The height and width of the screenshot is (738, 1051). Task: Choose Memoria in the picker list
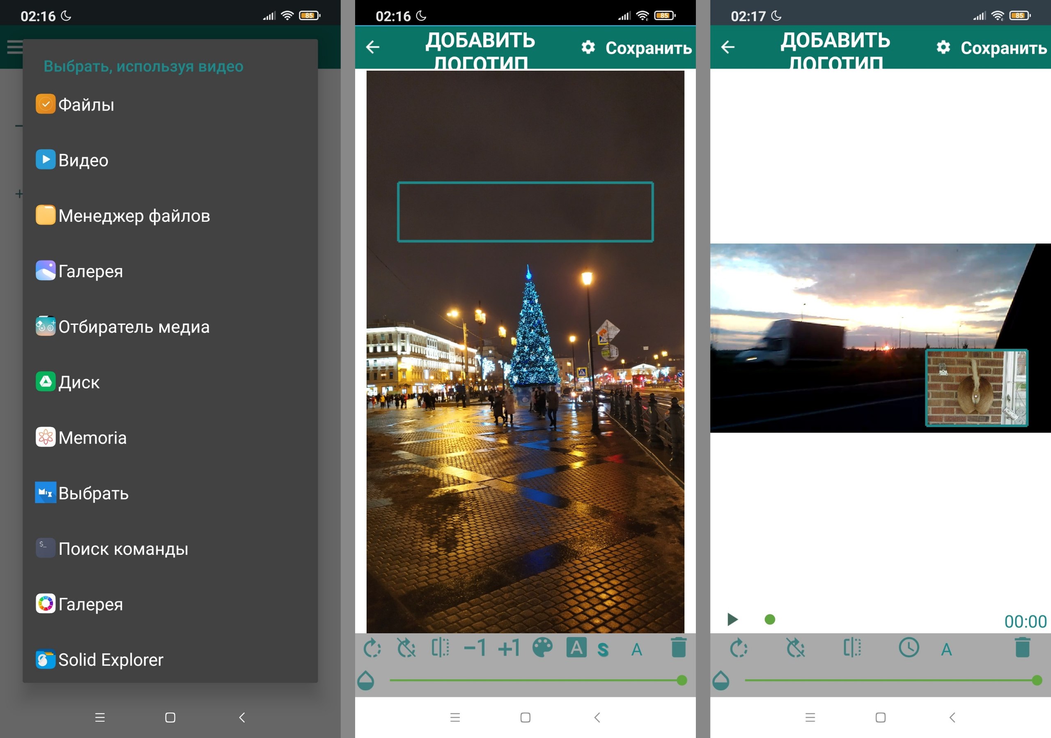(170, 438)
